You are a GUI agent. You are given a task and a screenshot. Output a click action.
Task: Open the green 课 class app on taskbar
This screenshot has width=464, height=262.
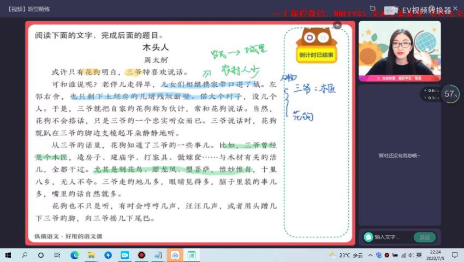(x=192, y=255)
